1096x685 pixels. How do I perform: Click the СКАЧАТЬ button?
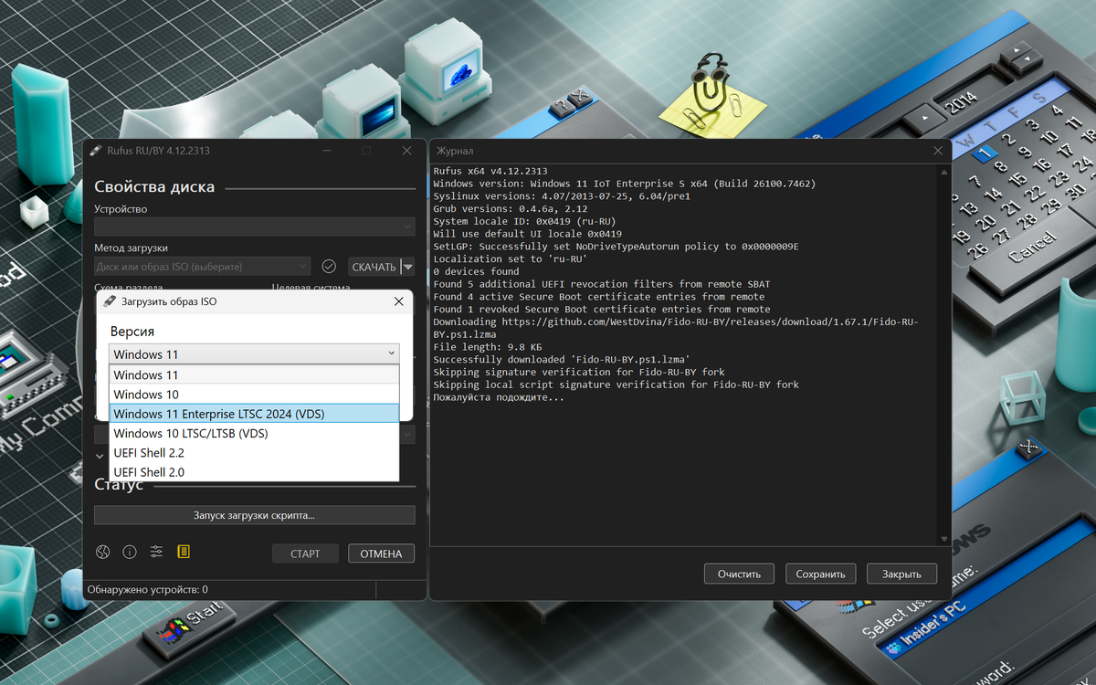pos(374,267)
